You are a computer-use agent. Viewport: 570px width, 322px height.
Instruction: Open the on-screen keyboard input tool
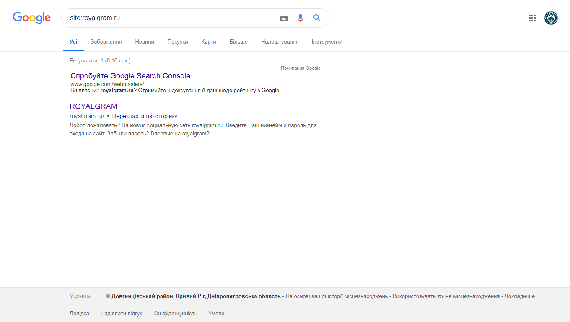point(284,18)
